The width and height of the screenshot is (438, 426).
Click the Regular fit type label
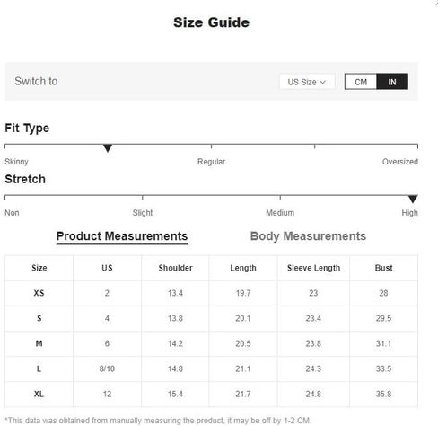point(211,162)
